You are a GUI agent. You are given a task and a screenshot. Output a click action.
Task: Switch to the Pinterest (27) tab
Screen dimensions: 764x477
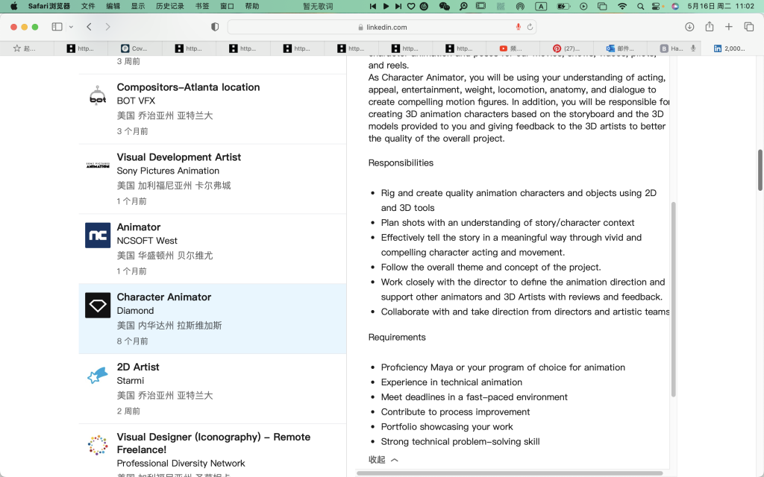click(x=566, y=48)
